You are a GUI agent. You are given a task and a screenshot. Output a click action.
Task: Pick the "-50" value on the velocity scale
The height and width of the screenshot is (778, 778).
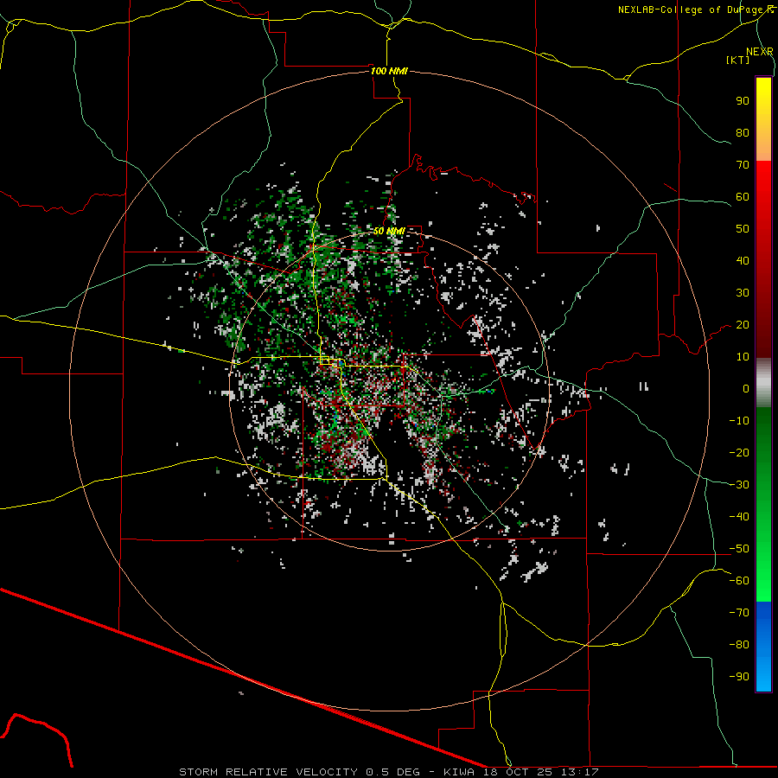tap(739, 549)
